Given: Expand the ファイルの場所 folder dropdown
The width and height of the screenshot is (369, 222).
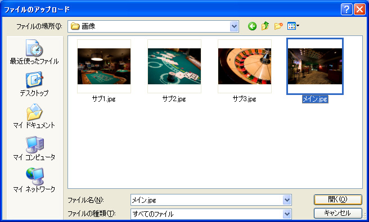Looking at the screenshot, I should pos(234,26).
